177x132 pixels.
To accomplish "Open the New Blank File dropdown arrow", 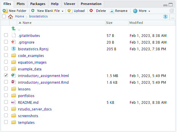I will coord(62,11).
